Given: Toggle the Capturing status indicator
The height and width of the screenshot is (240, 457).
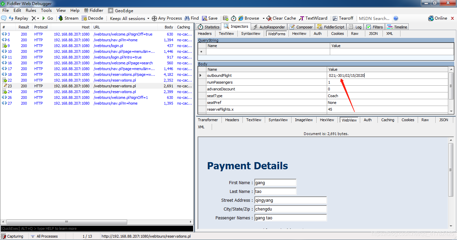Looking at the screenshot, I should [12, 236].
